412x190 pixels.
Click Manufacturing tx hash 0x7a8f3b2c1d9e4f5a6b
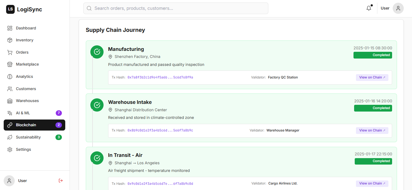click(160, 78)
